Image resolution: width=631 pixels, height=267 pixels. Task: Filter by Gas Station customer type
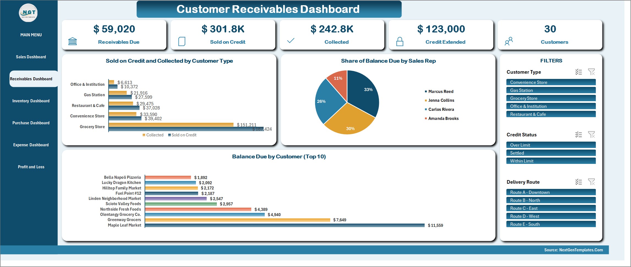[x=551, y=90]
